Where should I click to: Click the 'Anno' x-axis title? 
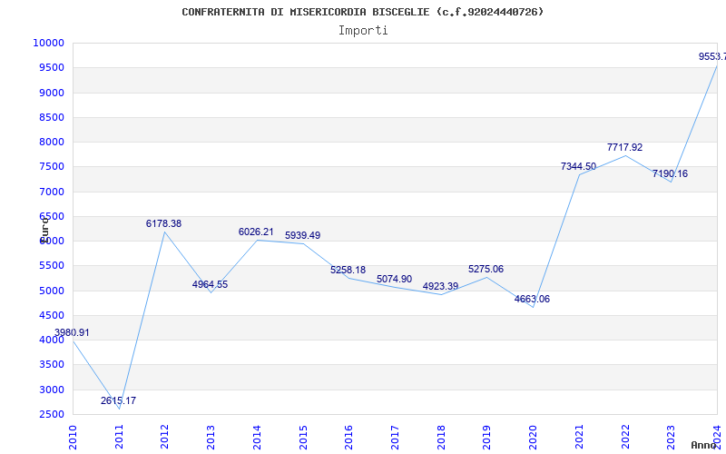click(x=703, y=446)
